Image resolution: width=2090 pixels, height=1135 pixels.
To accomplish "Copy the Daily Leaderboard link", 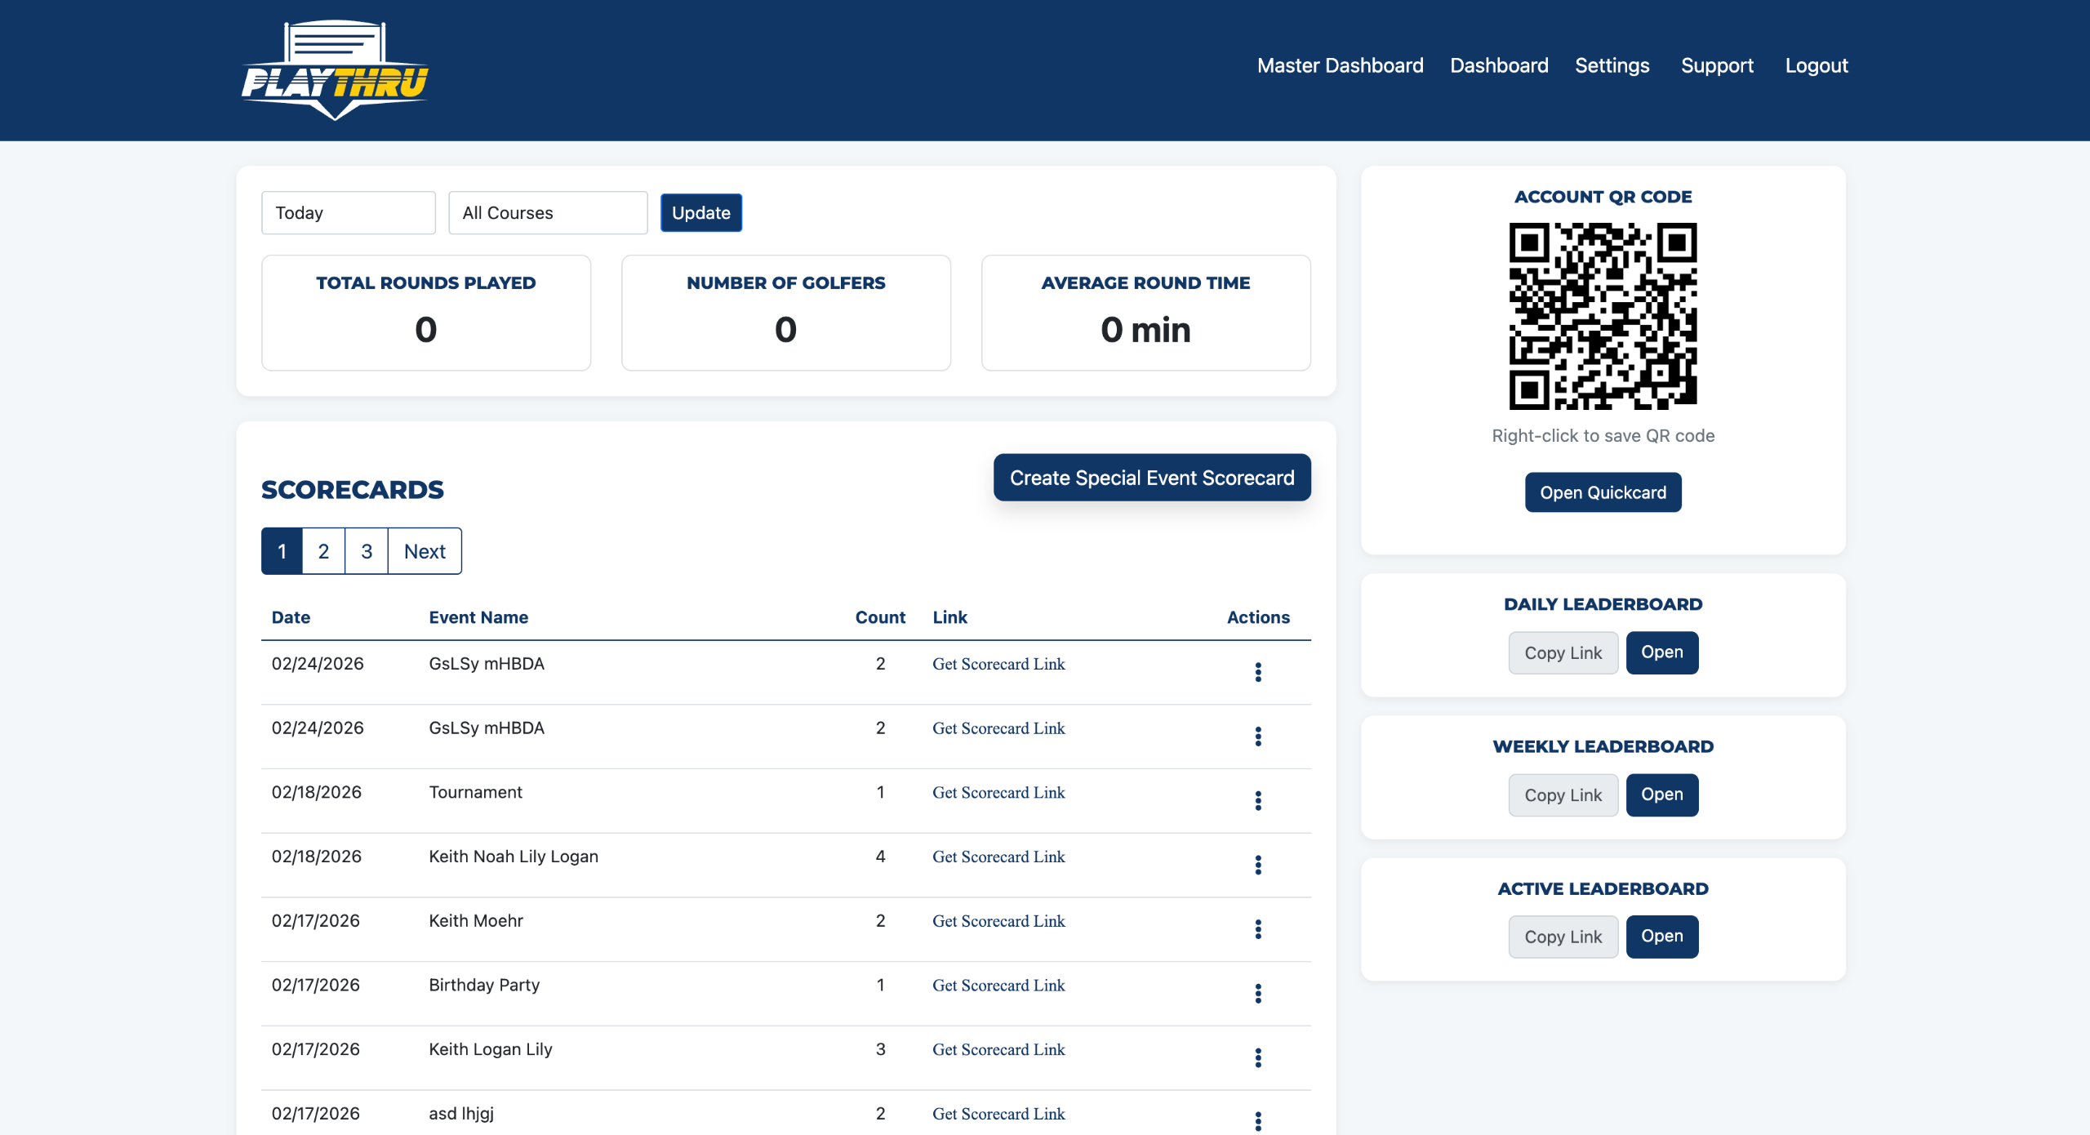I will 1563,653.
